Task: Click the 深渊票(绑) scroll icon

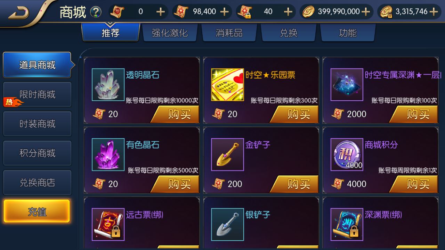Action: tap(347, 224)
